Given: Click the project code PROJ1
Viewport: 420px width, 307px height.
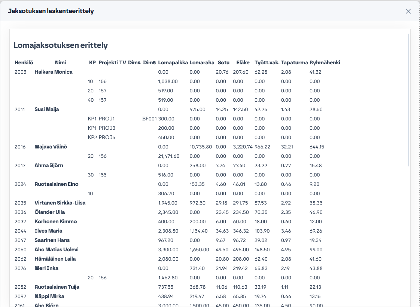Looking at the screenshot, I should [107, 119].
